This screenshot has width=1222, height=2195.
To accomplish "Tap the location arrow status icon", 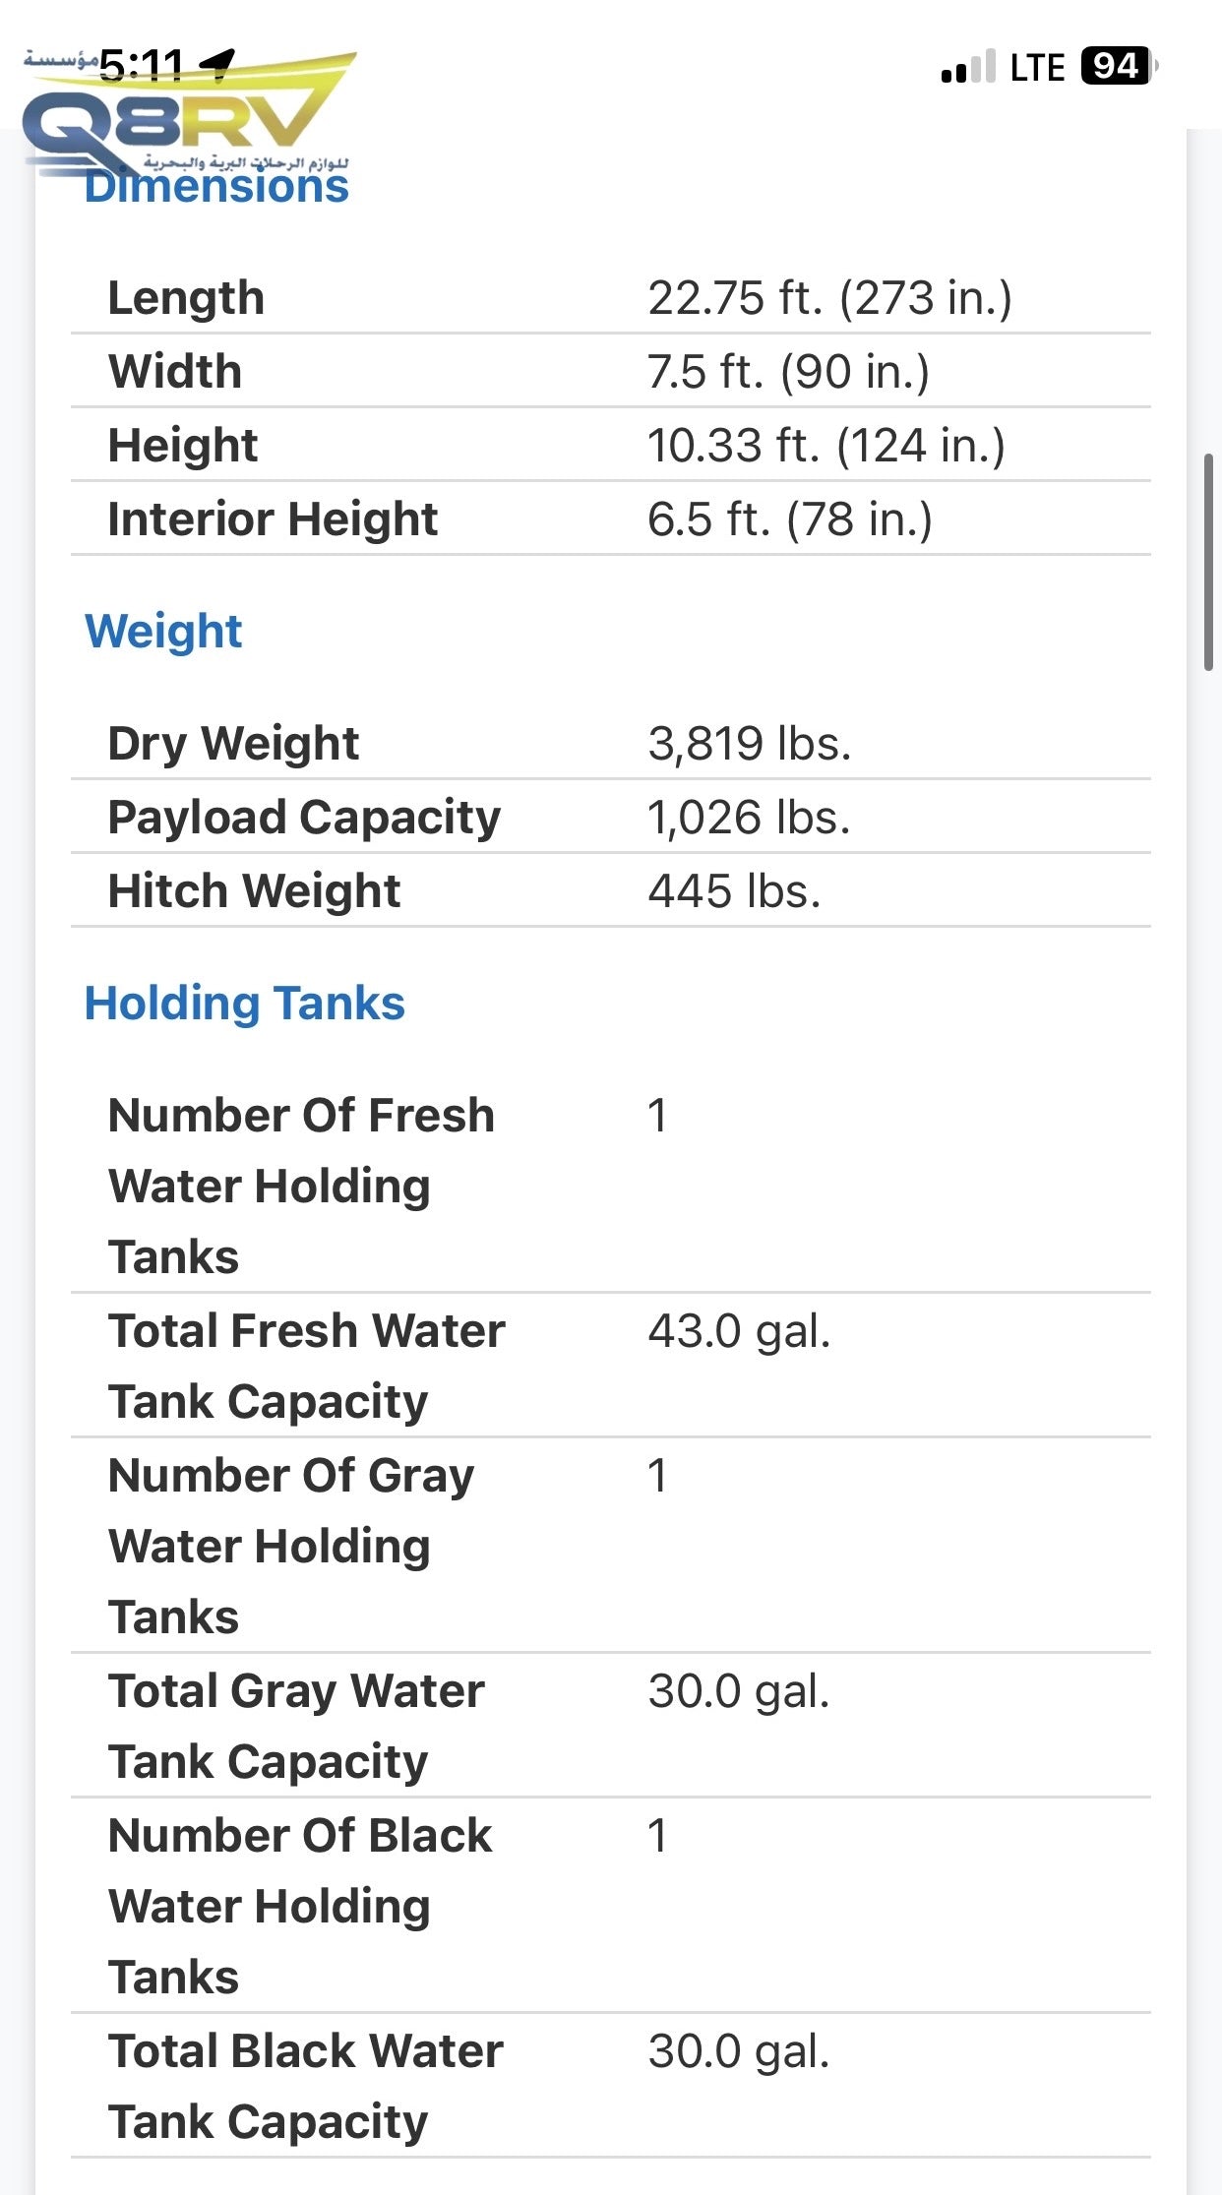I will coord(218,65).
